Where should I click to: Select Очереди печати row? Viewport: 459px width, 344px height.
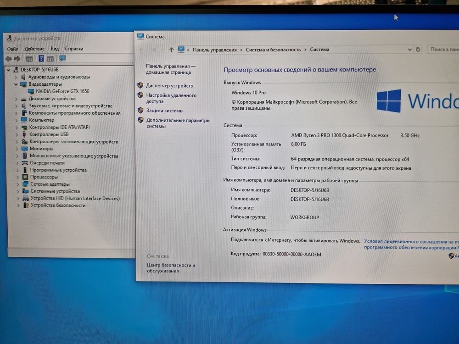pyautogui.click(x=47, y=163)
